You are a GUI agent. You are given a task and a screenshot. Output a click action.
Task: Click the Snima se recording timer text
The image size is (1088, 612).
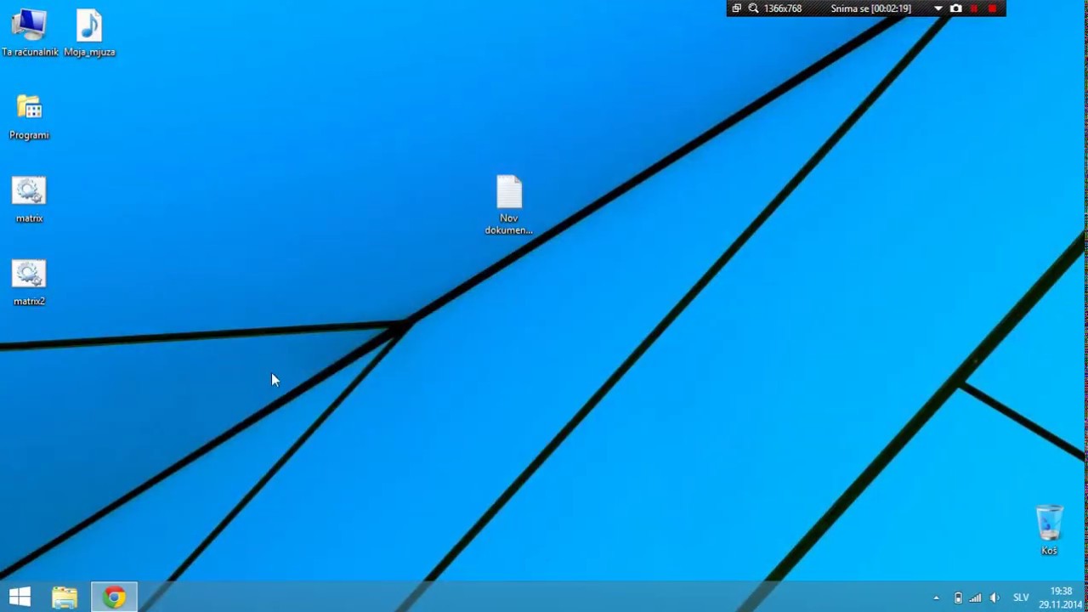coord(870,8)
